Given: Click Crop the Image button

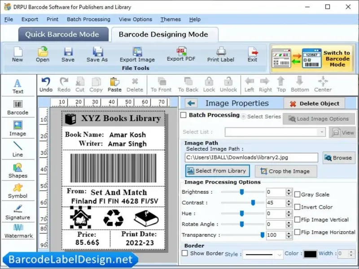Looking at the screenshot, I should click(286, 171).
